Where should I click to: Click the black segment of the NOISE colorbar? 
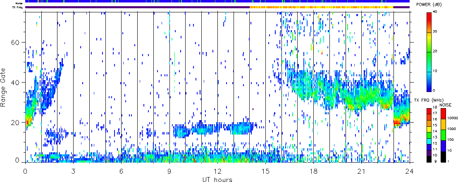(x=443, y=157)
